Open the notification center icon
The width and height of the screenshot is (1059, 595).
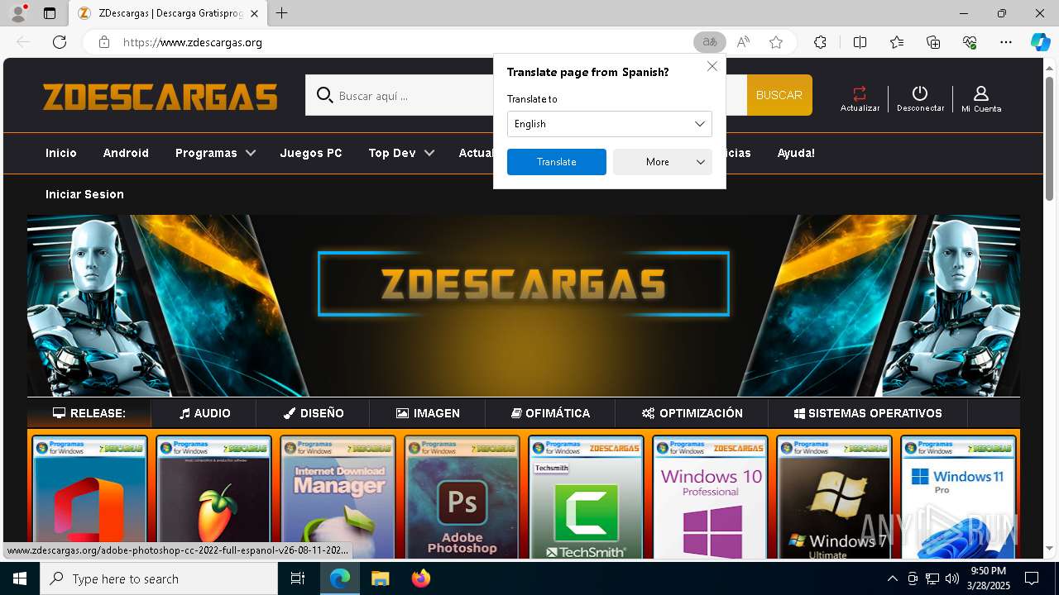tap(1032, 578)
